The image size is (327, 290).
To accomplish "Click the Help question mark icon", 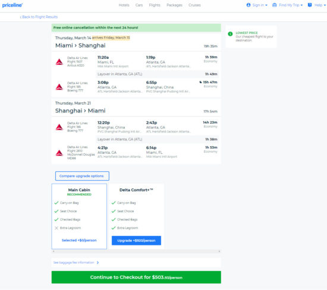I will [x=310, y=5].
